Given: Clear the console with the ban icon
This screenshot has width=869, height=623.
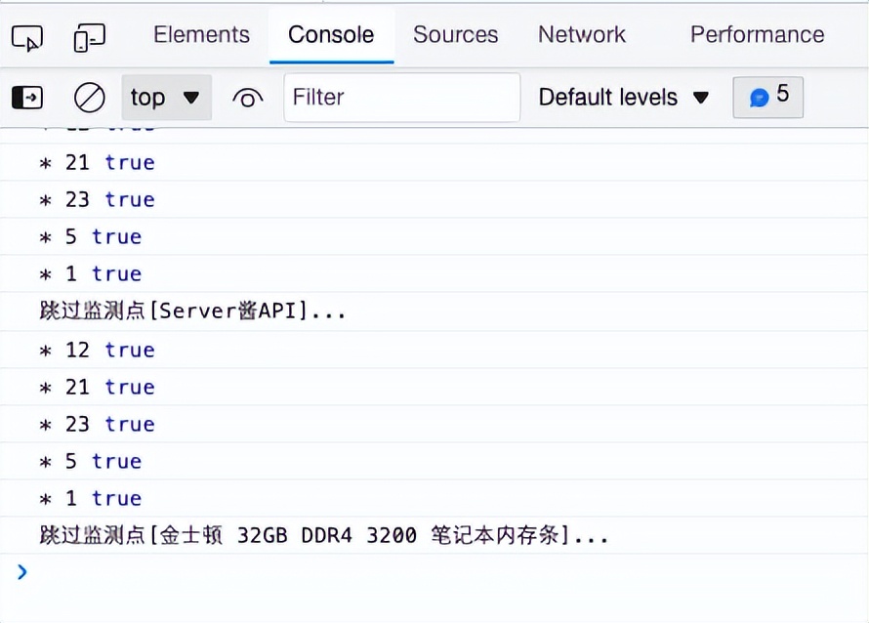Looking at the screenshot, I should [x=89, y=98].
